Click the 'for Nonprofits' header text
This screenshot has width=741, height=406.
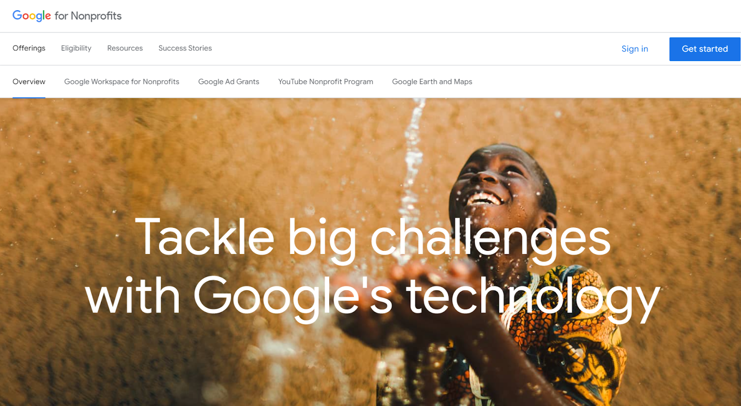pyautogui.click(x=88, y=16)
